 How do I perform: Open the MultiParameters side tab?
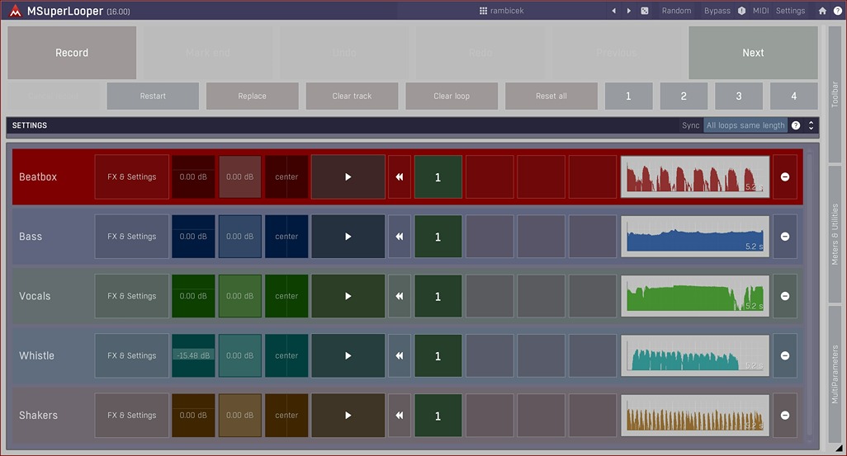click(x=835, y=377)
